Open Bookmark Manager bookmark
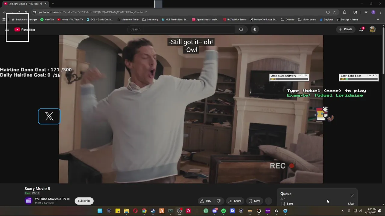The height and width of the screenshot is (216, 385). 24,19
